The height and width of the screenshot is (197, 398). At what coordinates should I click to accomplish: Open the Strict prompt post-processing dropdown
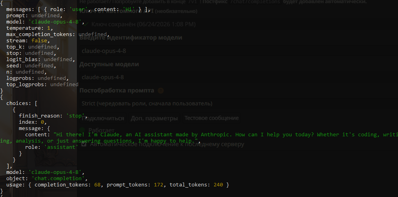(239, 103)
